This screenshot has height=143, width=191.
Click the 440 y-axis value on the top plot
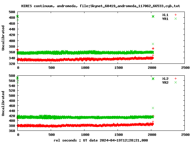tap(12, 29)
